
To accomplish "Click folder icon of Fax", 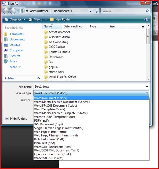I will 46,62.
